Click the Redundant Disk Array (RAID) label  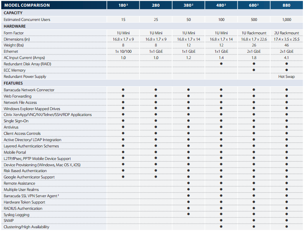pyautogui.click(x=27, y=64)
